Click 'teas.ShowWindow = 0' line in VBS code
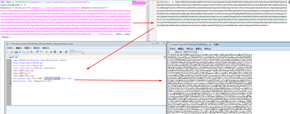 click(13, 5)
